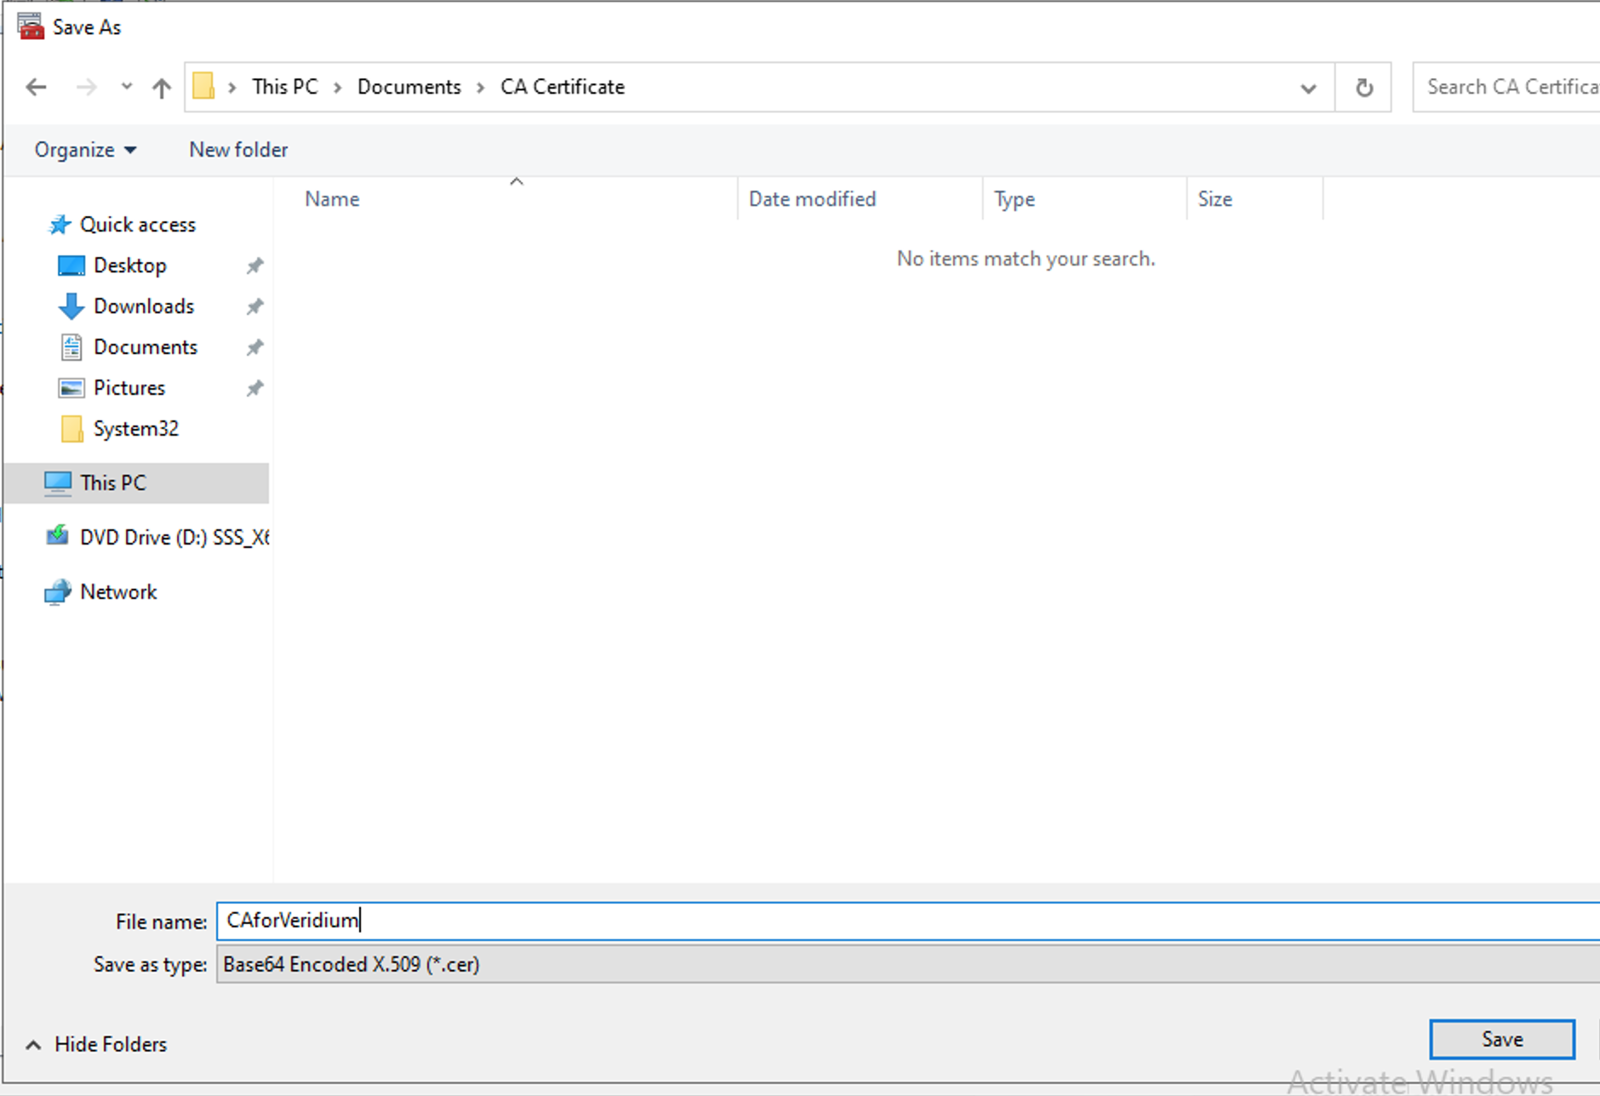
Task: Create a New folder
Action: (238, 150)
